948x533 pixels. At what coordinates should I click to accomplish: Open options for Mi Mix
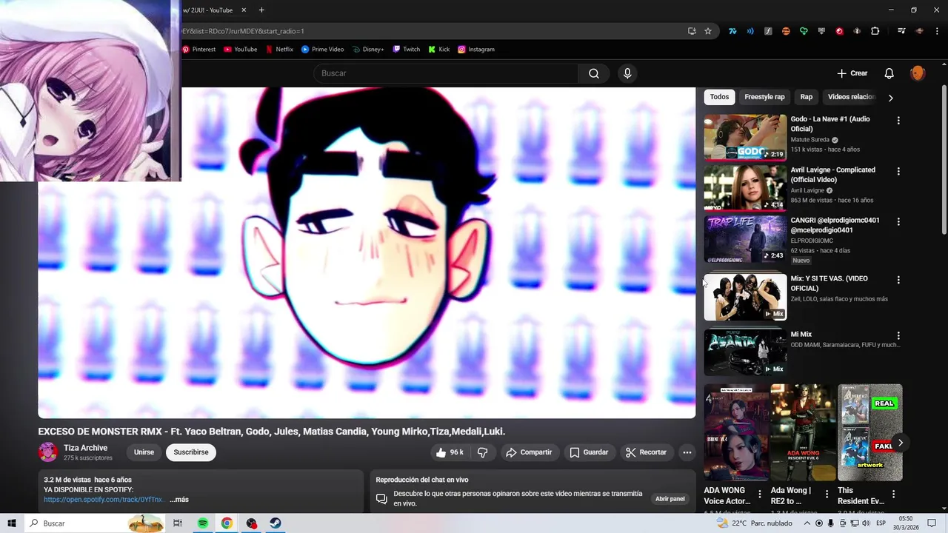(898, 336)
